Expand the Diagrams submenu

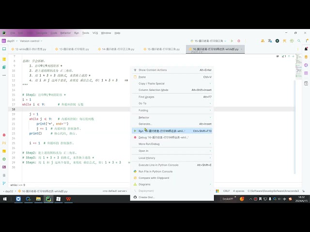[172, 184]
